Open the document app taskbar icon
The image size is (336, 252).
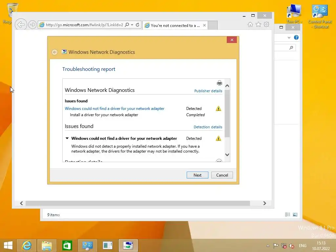108,245
